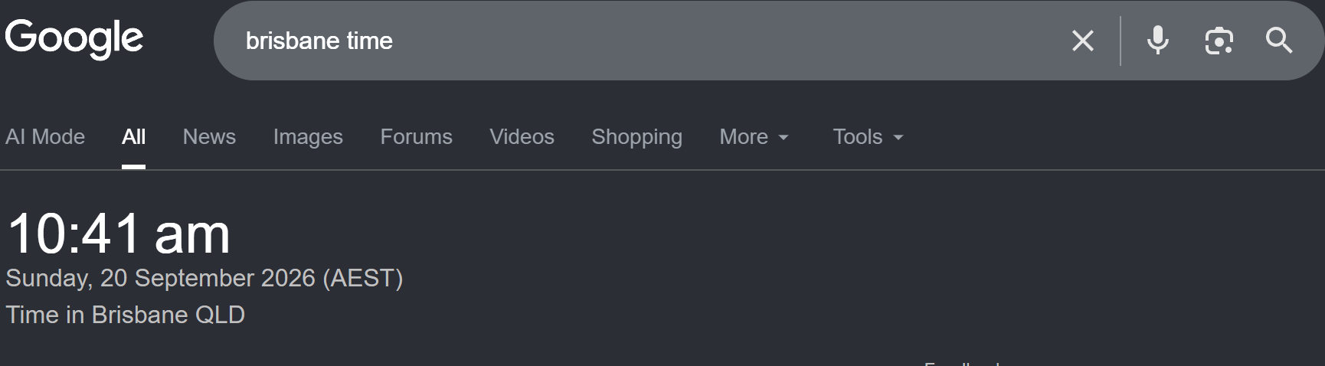Screen dimensions: 1325x366
Task: Show the Videos results tab
Action: (522, 136)
